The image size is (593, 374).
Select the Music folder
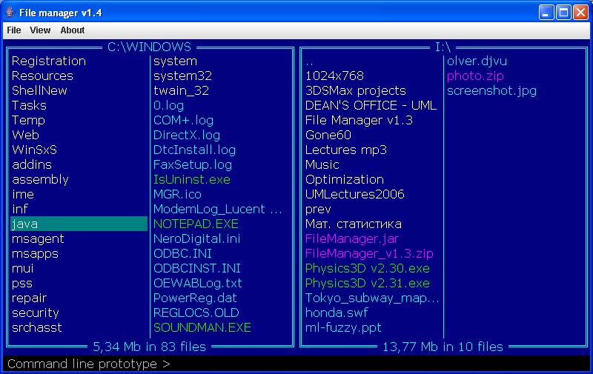point(322,164)
